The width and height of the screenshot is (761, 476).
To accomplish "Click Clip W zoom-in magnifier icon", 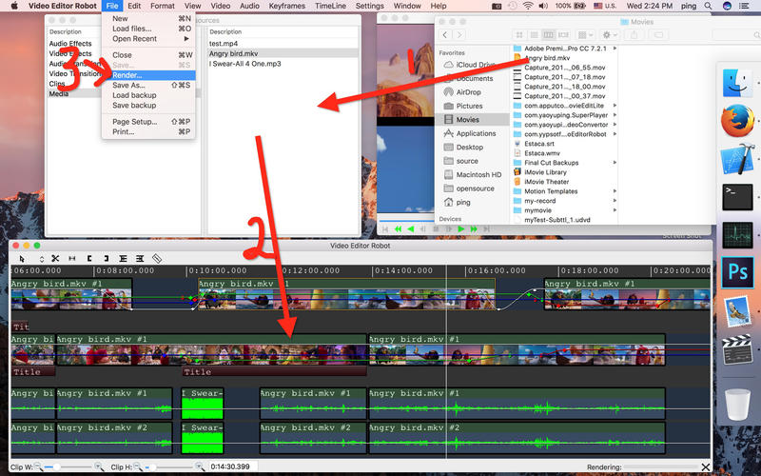I will 99,466.
